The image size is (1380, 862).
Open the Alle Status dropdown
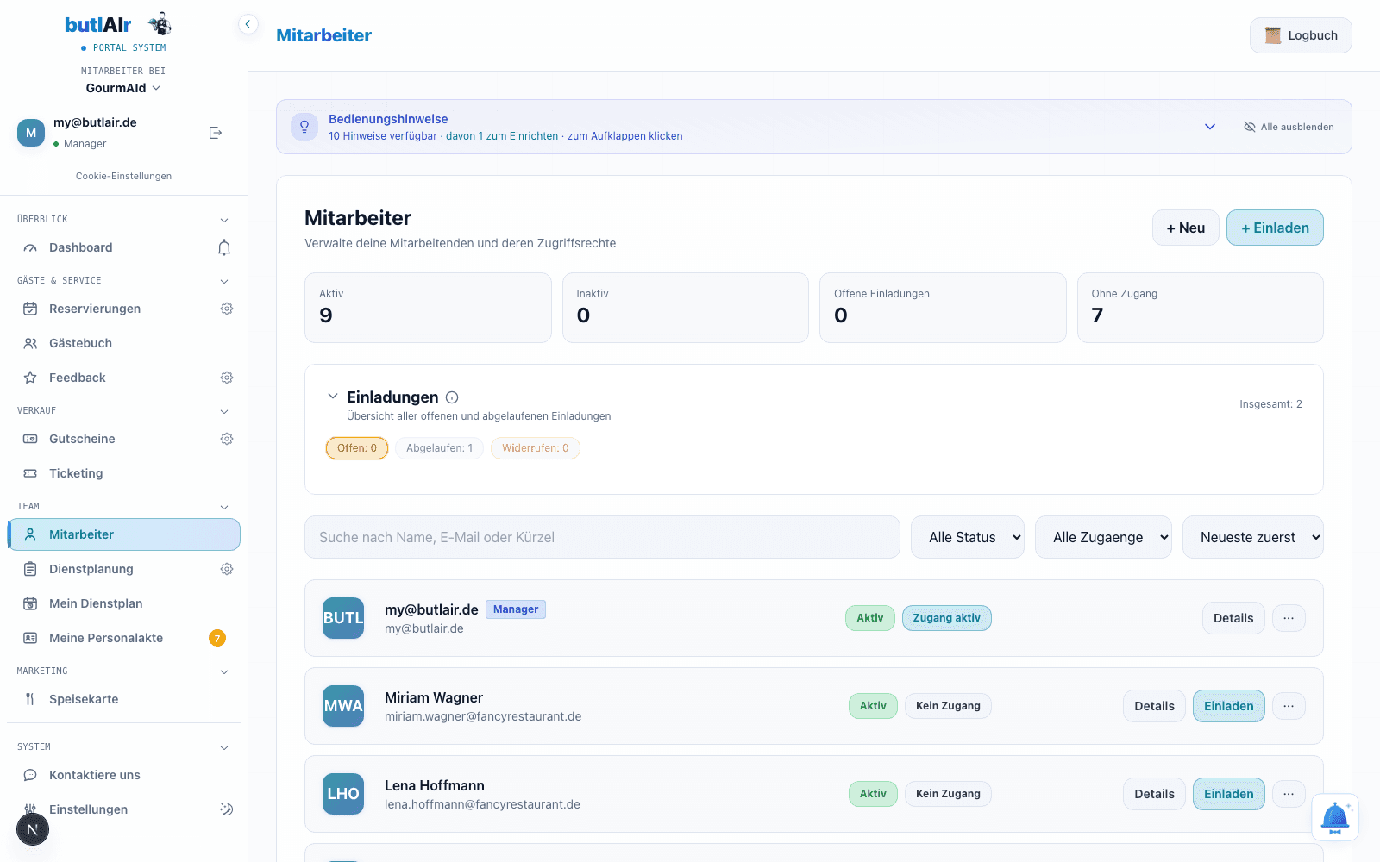[968, 537]
